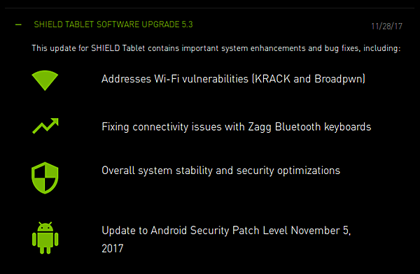Click the year 2017 on wrapped line
The image size is (420, 274).
(x=113, y=249)
